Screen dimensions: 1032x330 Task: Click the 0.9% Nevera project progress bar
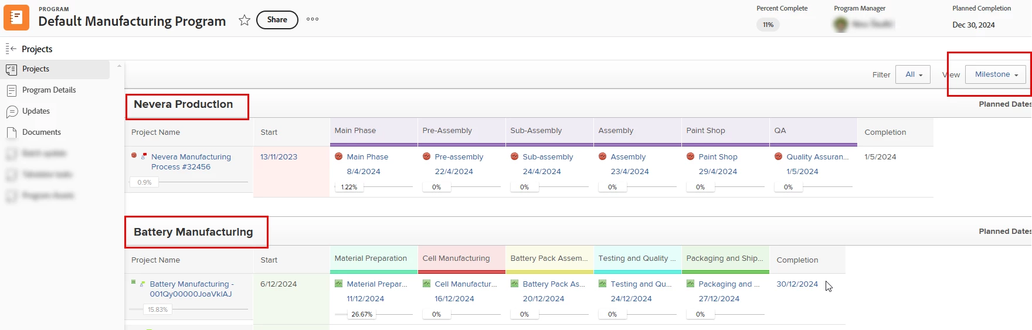pyautogui.click(x=189, y=182)
